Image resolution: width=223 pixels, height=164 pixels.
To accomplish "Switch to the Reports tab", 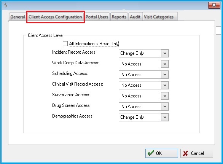I will (119, 17).
